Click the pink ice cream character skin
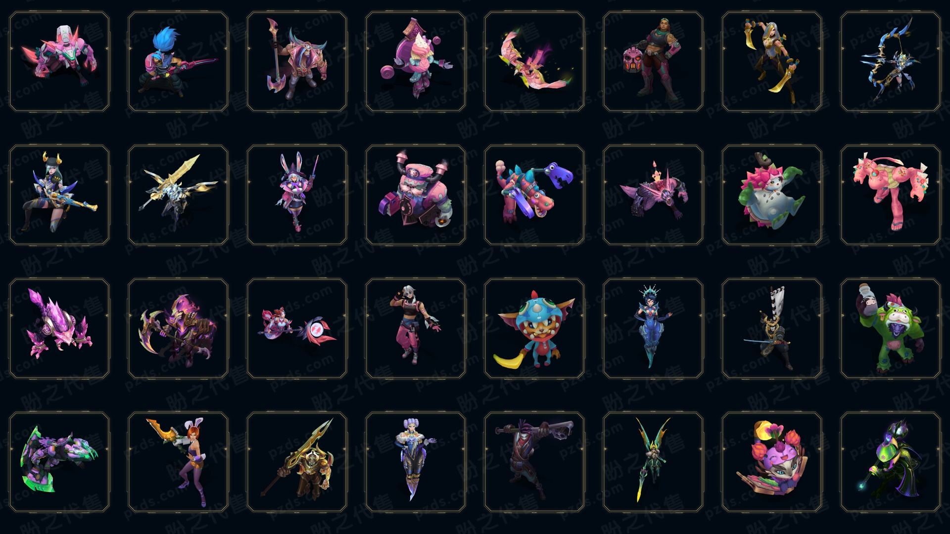950x534 pixels. pyautogui.click(x=416, y=61)
